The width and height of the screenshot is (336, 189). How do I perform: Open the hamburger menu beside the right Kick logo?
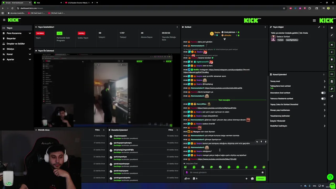coord(314,20)
